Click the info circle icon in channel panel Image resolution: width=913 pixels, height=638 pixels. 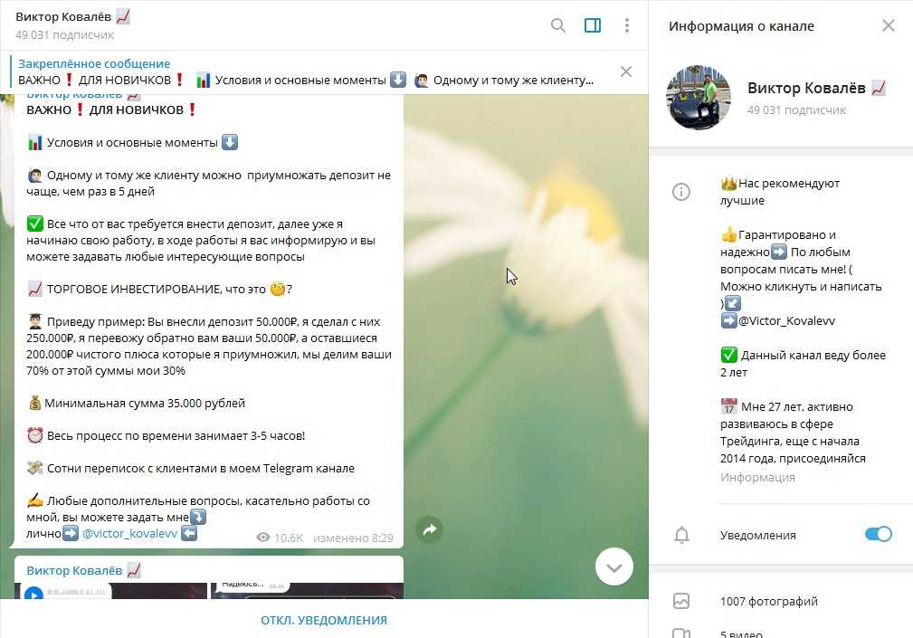681,192
